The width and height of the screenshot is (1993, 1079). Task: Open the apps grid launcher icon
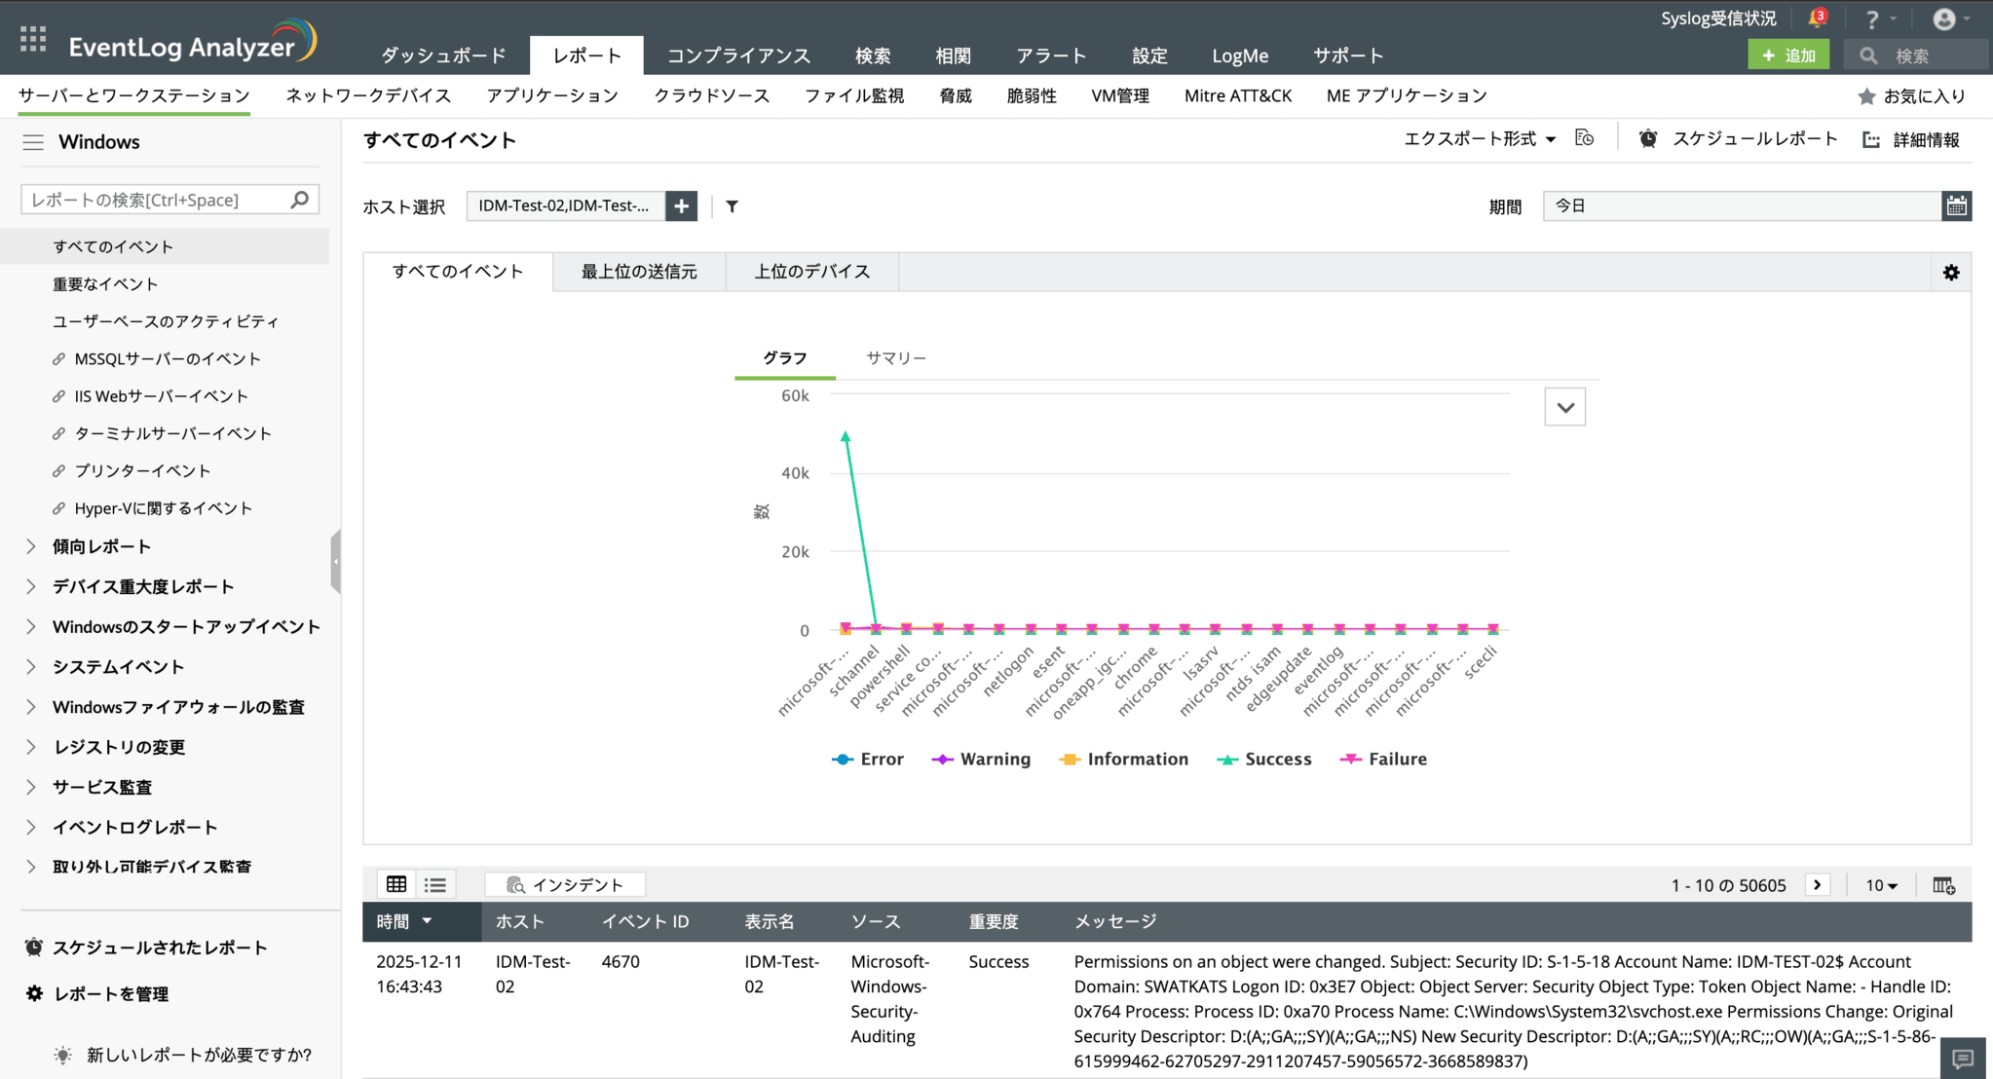click(x=33, y=39)
